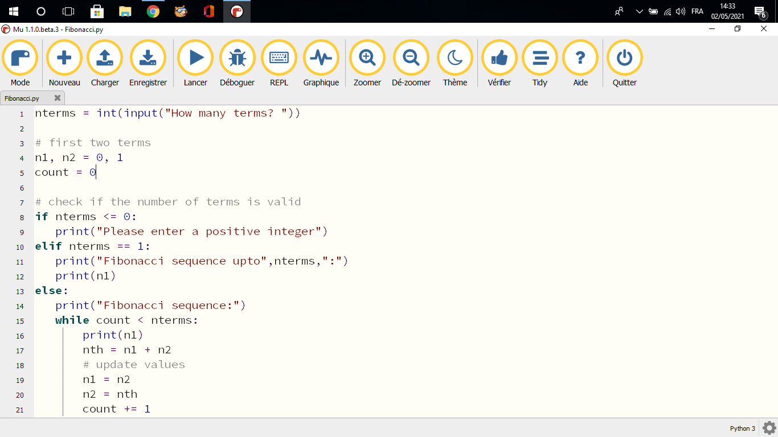Viewport: 778px width, 437px height.
Task: Quit Mu with the Quitter button
Action: point(625,59)
